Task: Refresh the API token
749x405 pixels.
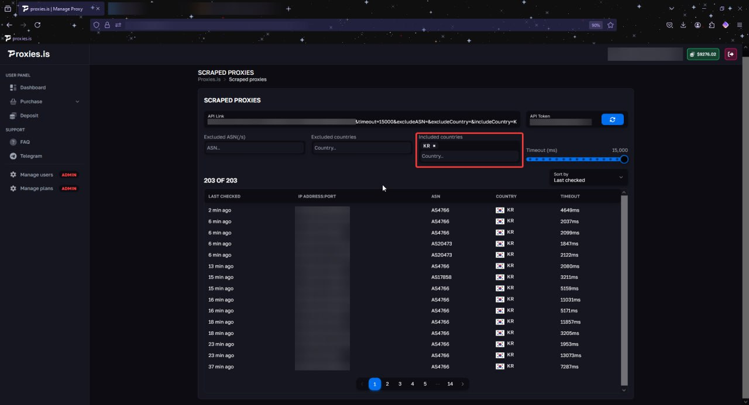Action: pos(612,119)
